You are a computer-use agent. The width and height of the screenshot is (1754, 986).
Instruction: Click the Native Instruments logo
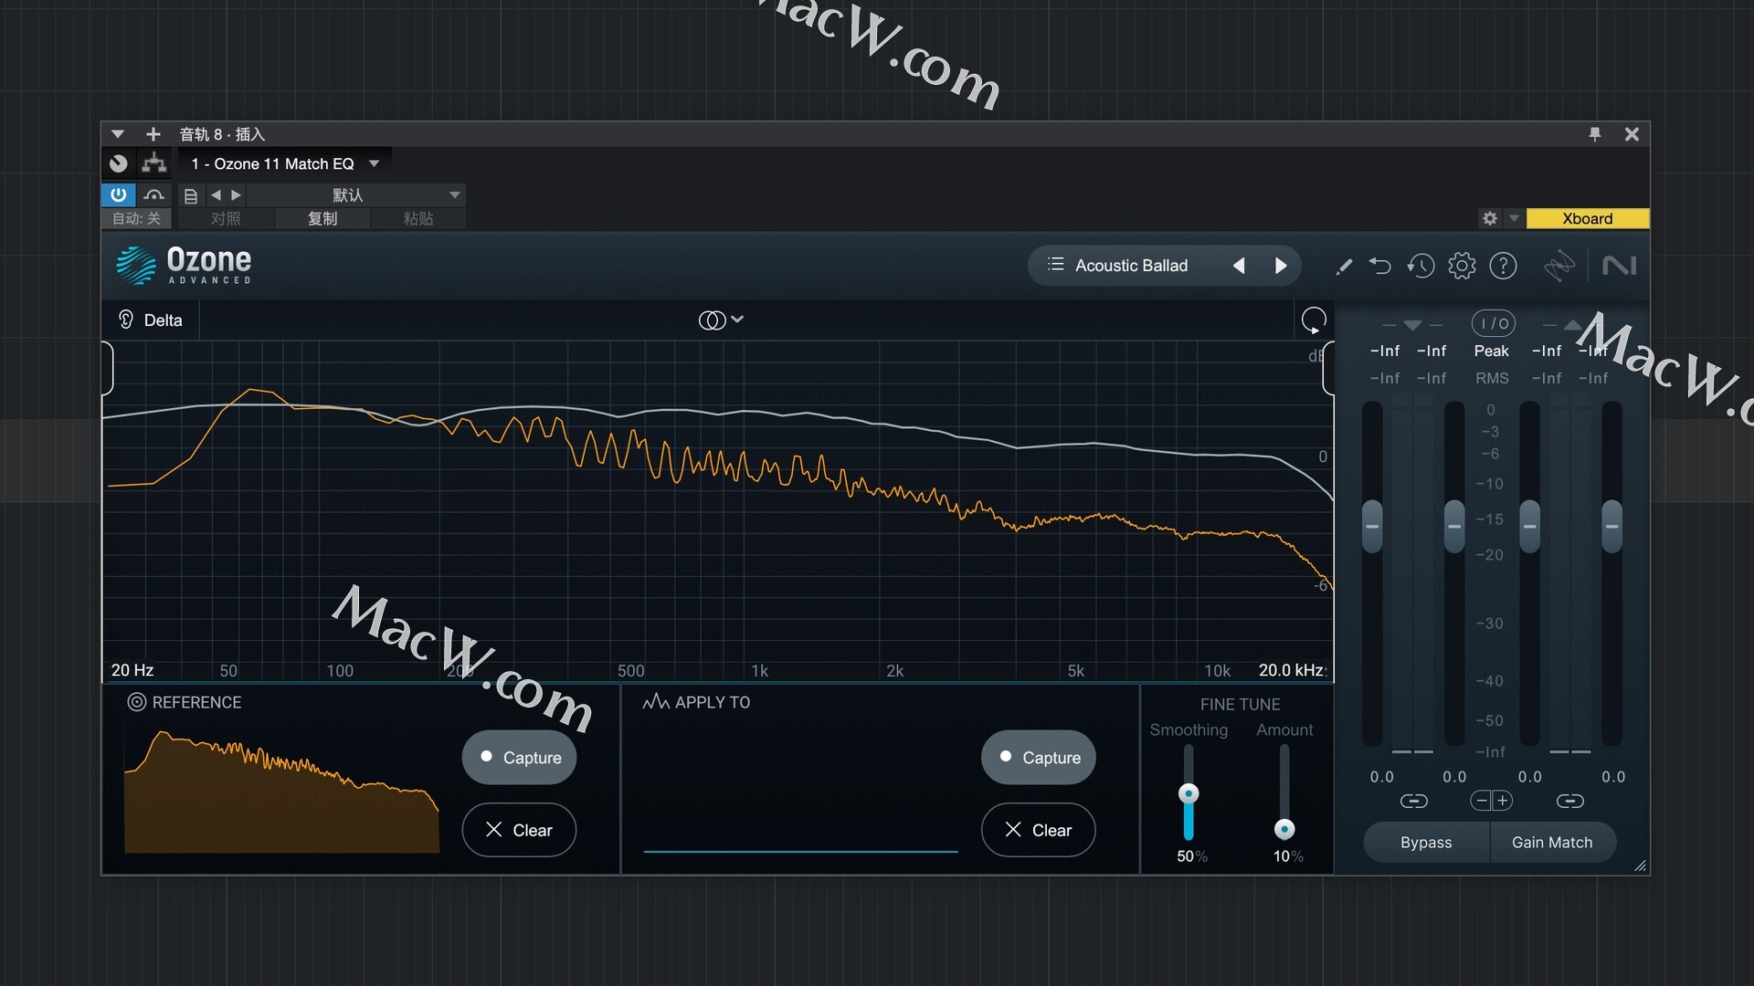click(1619, 266)
